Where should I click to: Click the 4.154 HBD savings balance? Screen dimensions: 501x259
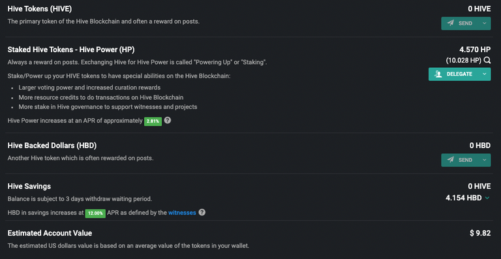464,198
